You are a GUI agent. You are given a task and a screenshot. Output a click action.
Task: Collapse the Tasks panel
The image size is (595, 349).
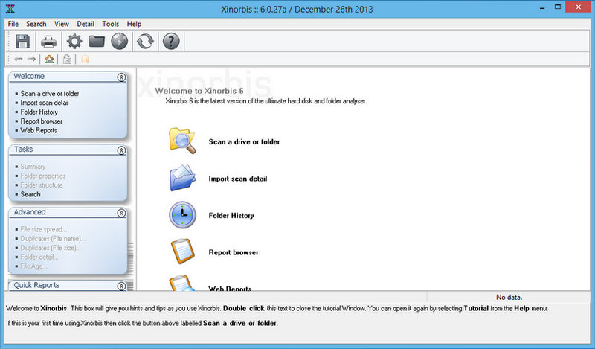coord(121,150)
